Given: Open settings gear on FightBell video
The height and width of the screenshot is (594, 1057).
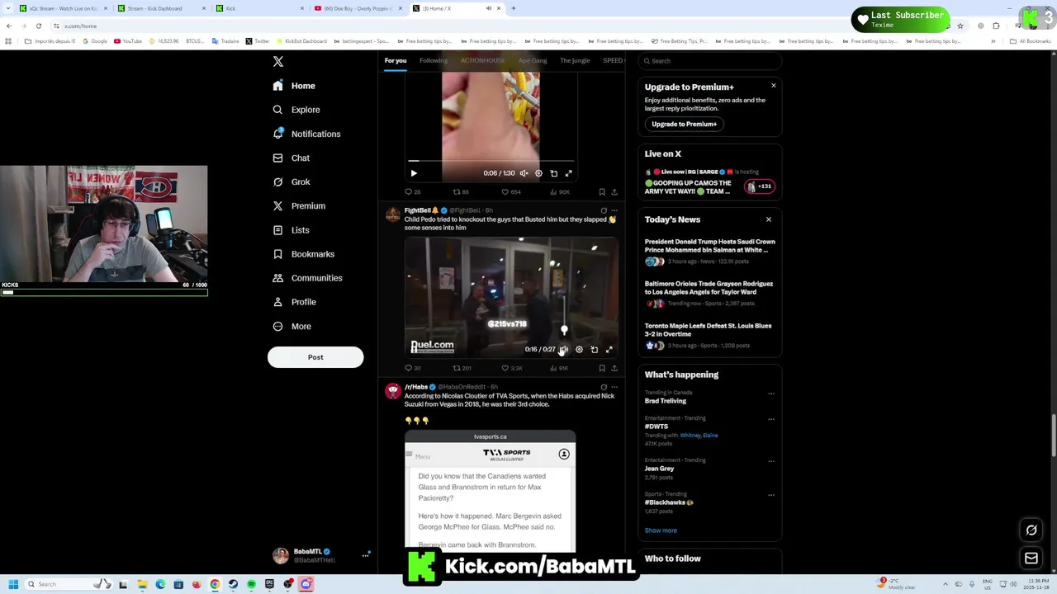Looking at the screenshot, I should tap(579, 350).
